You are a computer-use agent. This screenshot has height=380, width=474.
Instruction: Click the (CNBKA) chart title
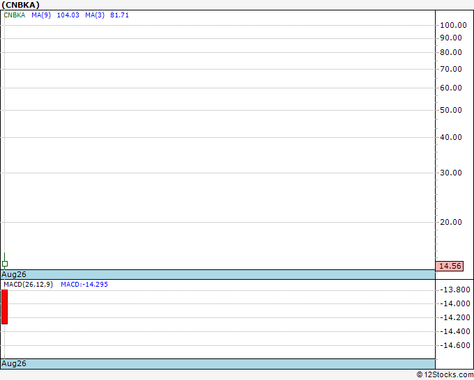(x=20, y=5)
